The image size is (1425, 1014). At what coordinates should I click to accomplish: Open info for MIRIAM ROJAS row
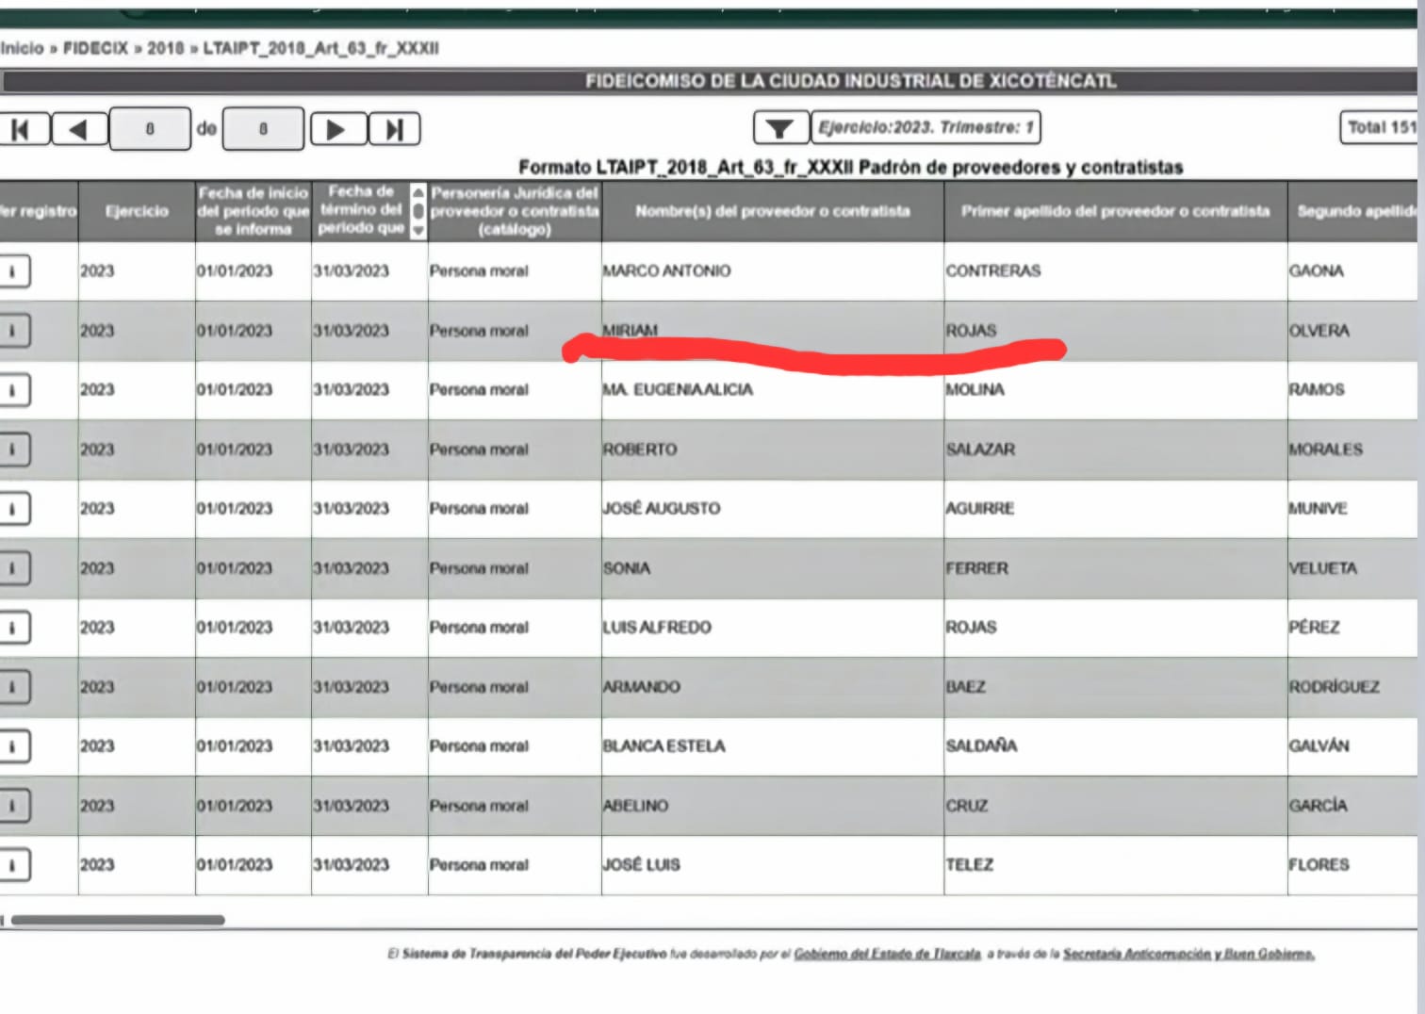pos(13,331)
